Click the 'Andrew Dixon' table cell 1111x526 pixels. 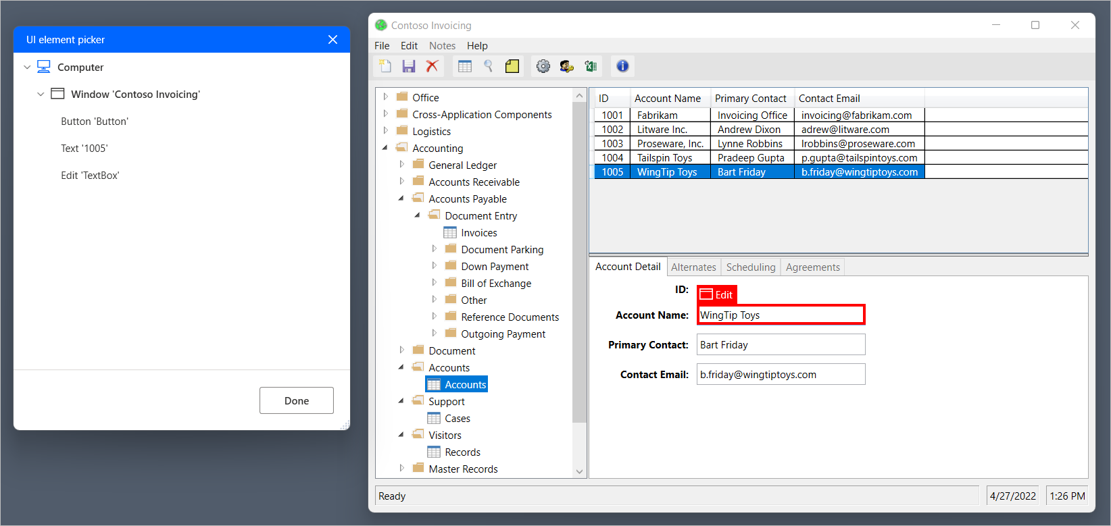click(x=752, y=130)
